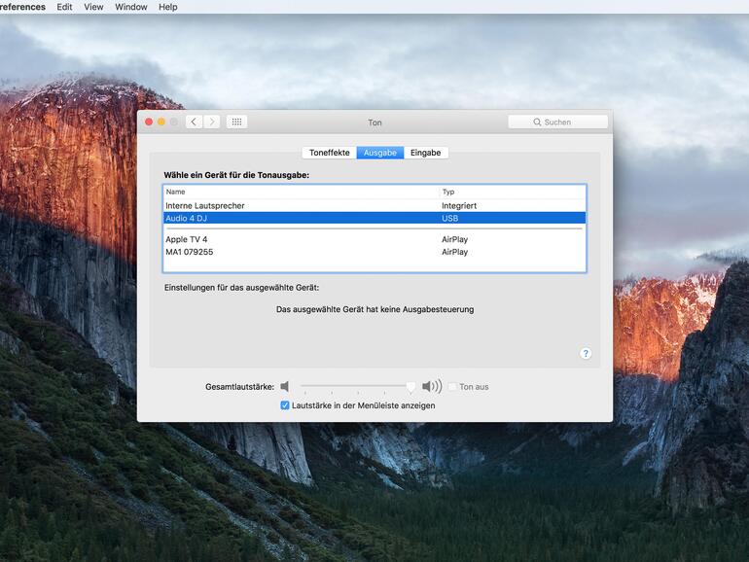Select the Ausgabe tab

coord(380,153)
